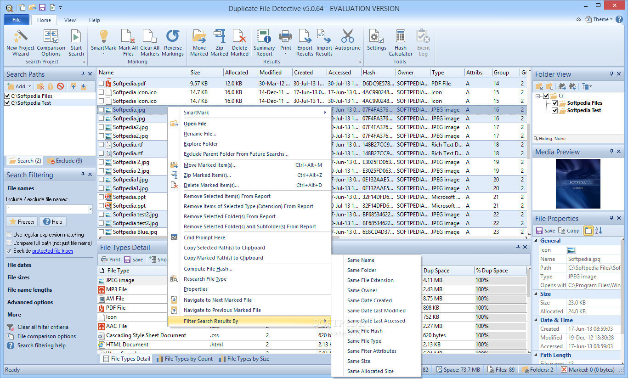Image resolution: width=628 pixels, height=379 pixels.
Task: Click the Media Preview thumbnail image
Action: point(578,184)
